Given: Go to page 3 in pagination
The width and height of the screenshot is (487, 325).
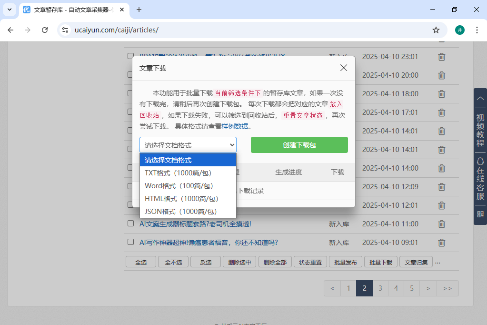Looking at the screenshot, I should (380, 288).
